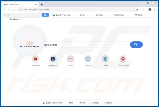Open the Chrome profile avatar
Screen dimensions: 159x107
150,9
